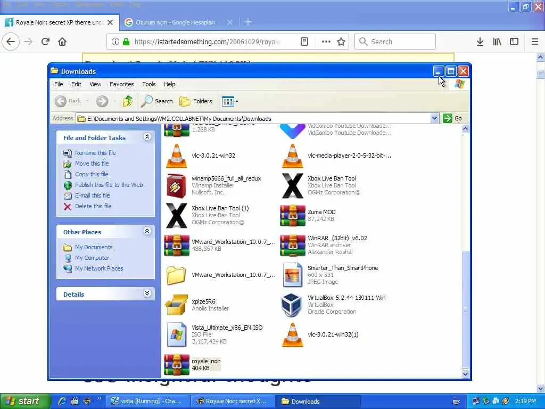Open My Computer in Other Places
This screenshot has height=409, width=545.
(x=92, y=258)
